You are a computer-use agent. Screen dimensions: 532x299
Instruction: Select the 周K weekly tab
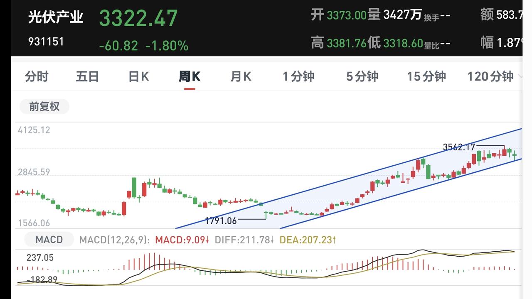point(190,76)
